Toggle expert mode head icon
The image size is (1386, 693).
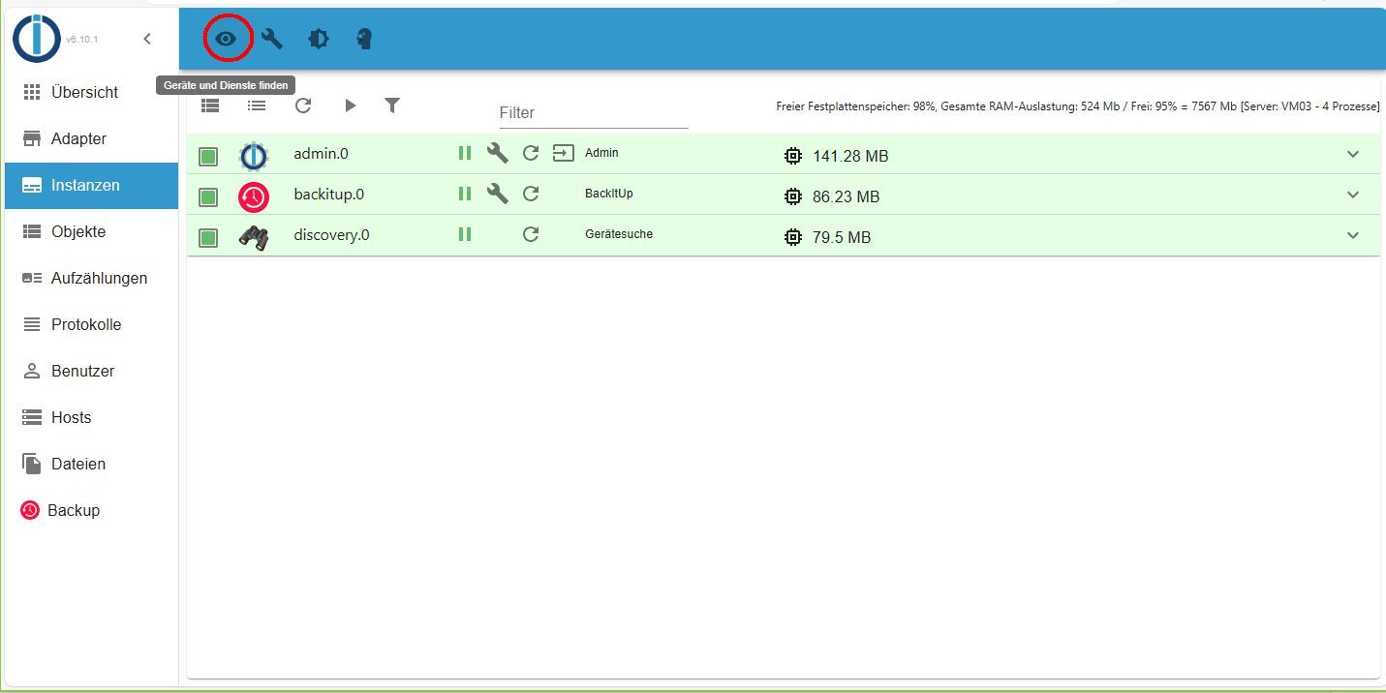(365, 39)
